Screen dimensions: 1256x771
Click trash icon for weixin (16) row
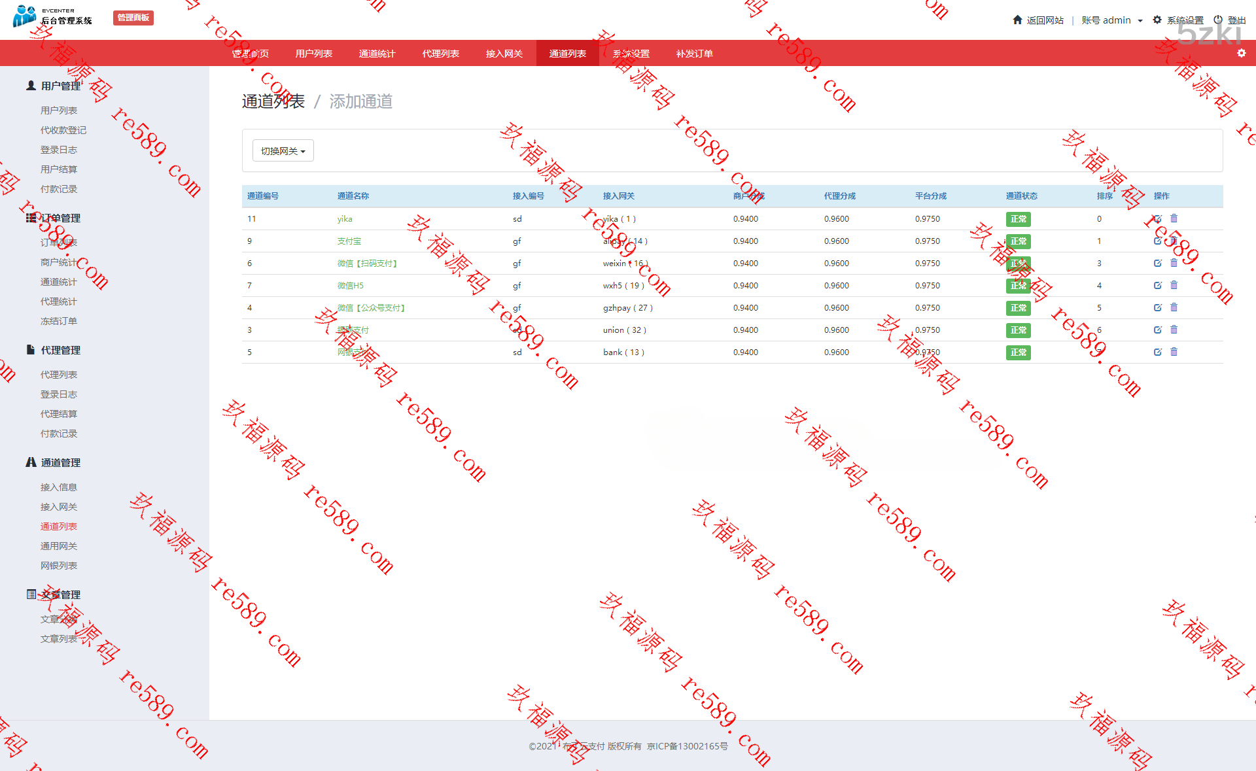1174,263
